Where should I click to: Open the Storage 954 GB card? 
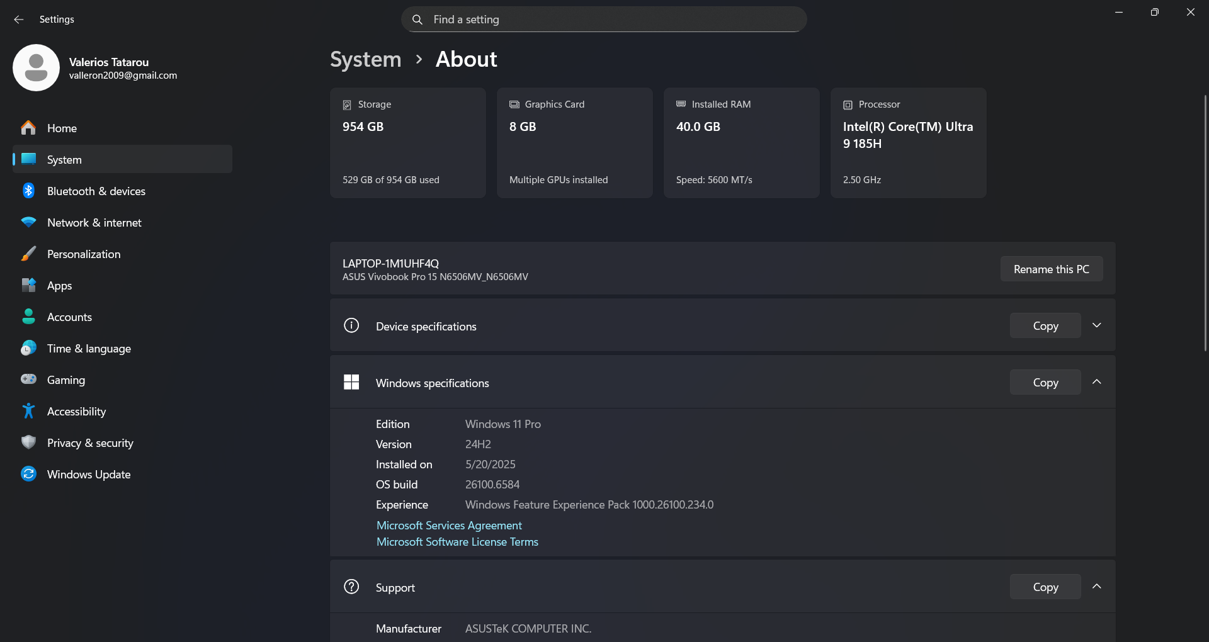point(408,143)
